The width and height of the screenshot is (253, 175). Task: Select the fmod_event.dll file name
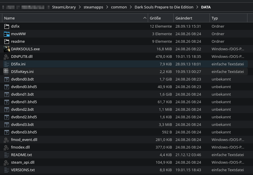pos(24,140)
